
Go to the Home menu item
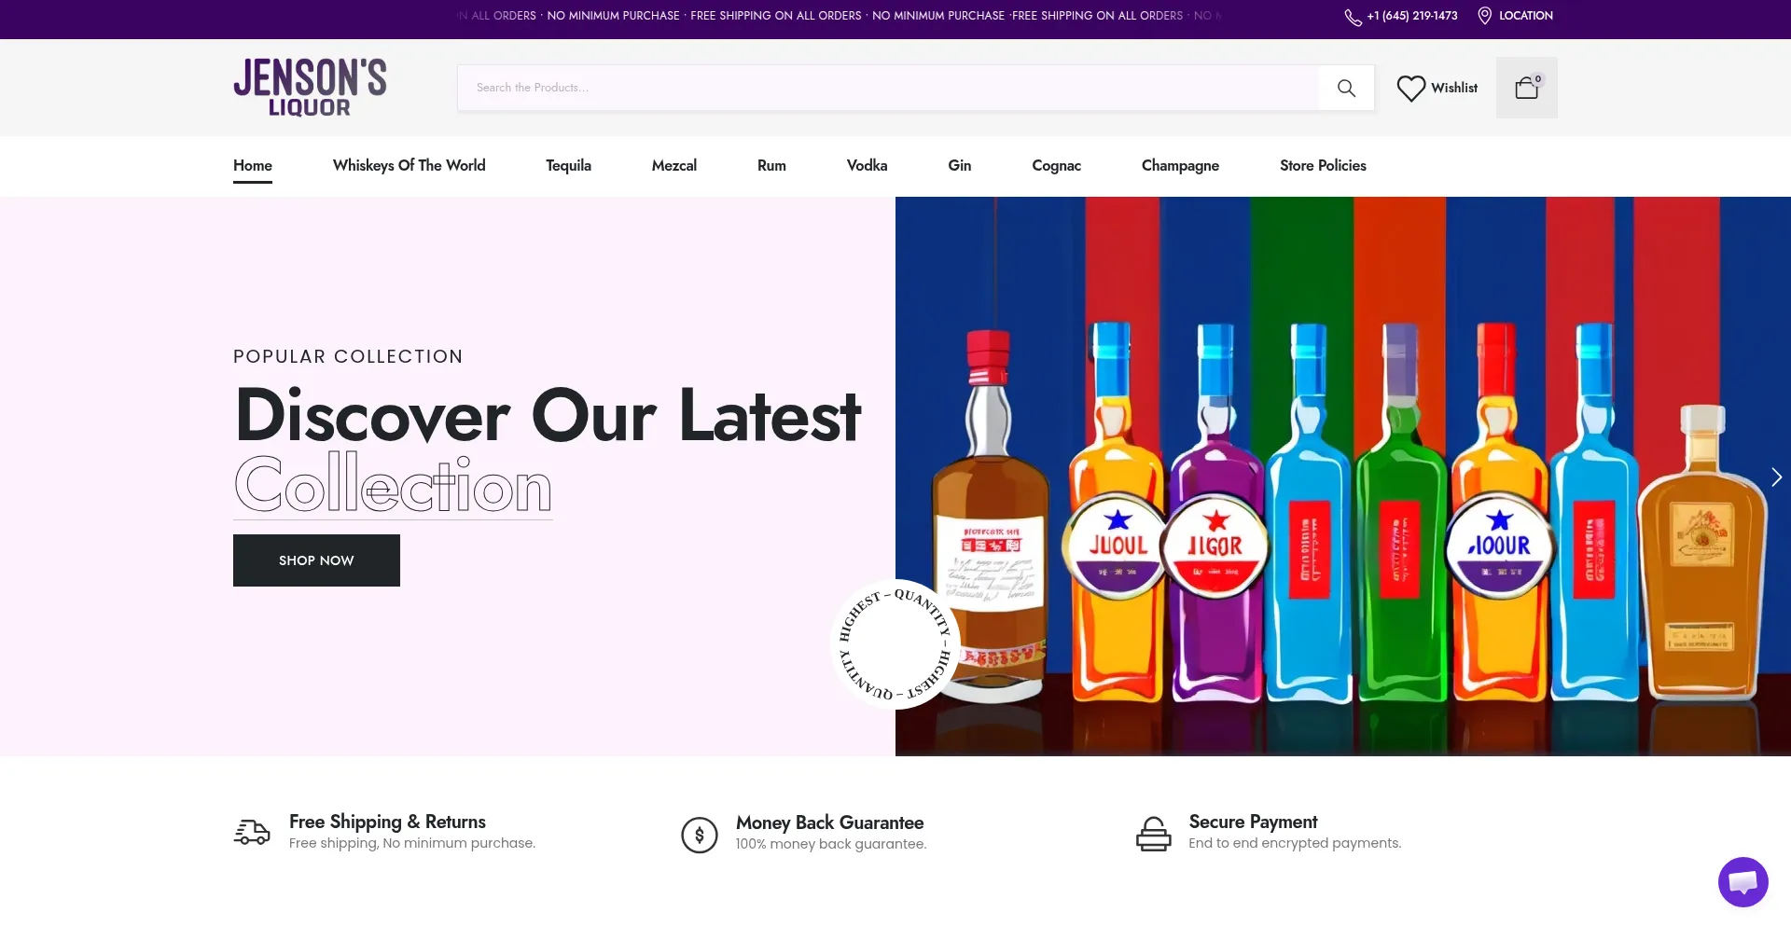(253, 165)
